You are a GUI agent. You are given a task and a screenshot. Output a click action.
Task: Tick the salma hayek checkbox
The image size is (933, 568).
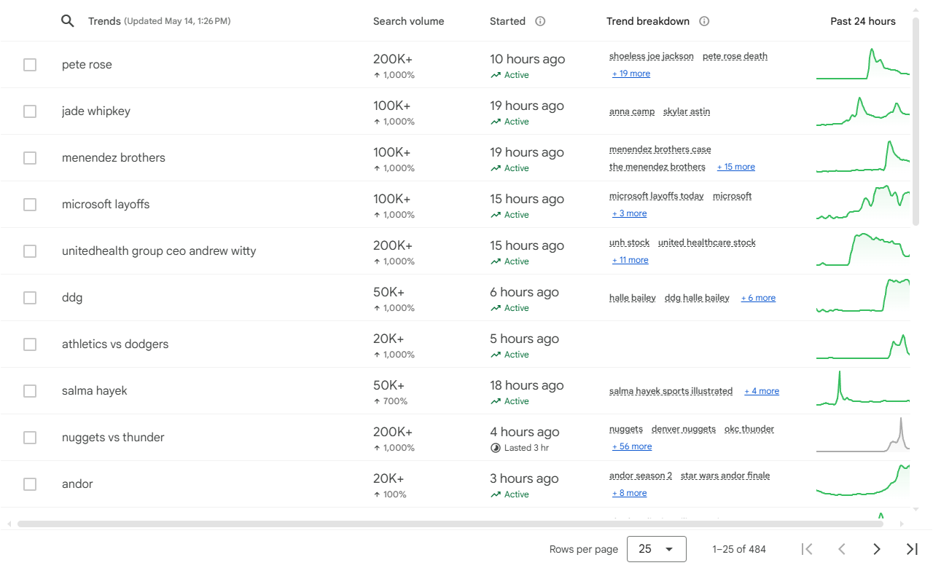pyautogui.click(x=30, y=391)
